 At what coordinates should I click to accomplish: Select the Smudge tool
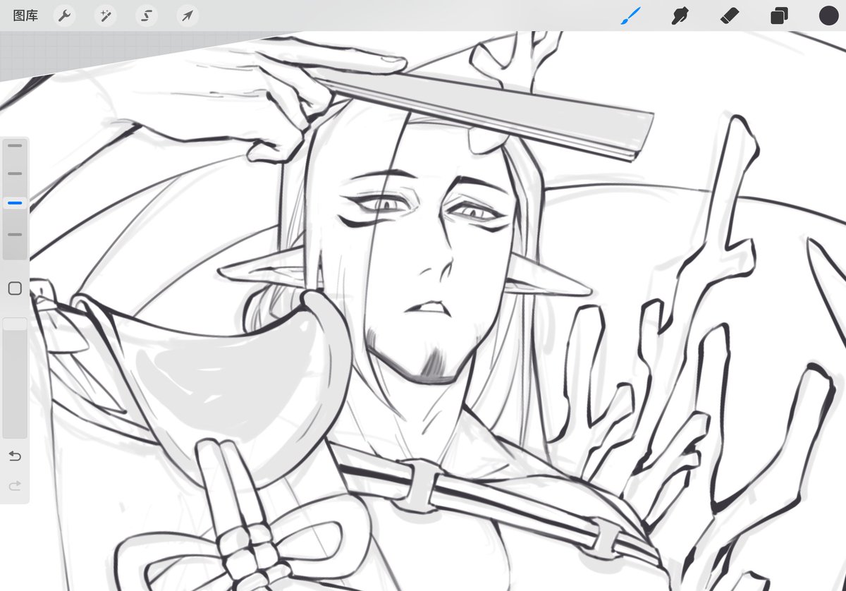[x=680, y=16]
